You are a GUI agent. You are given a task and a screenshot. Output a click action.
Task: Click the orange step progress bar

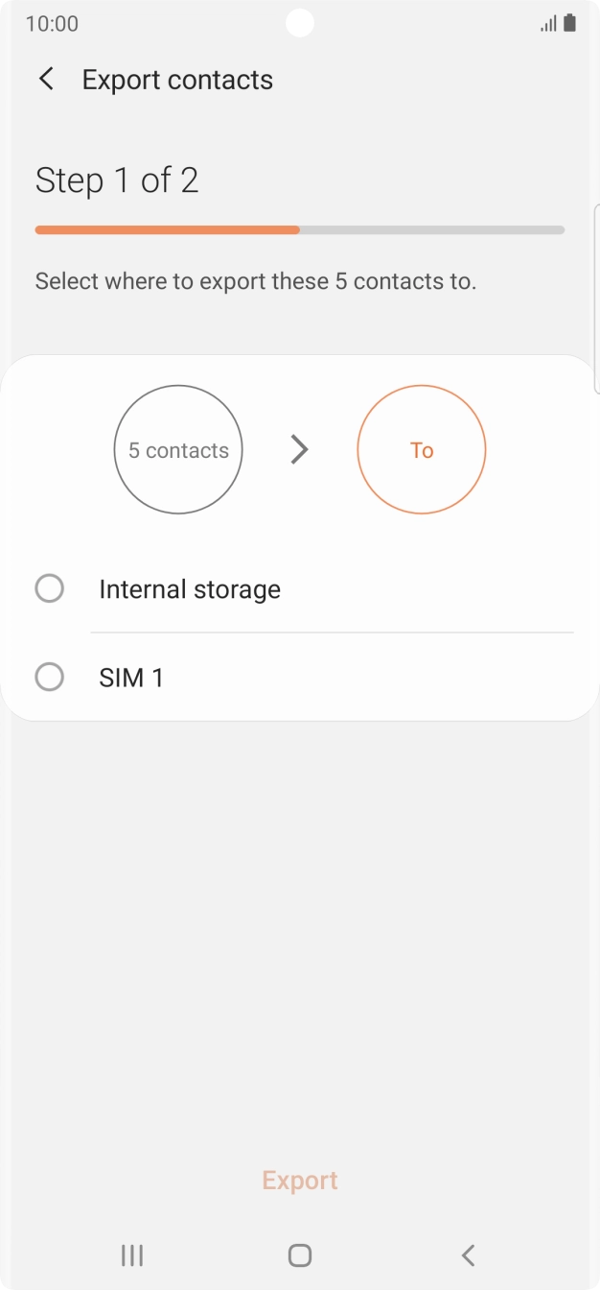(x=168, y=230)
